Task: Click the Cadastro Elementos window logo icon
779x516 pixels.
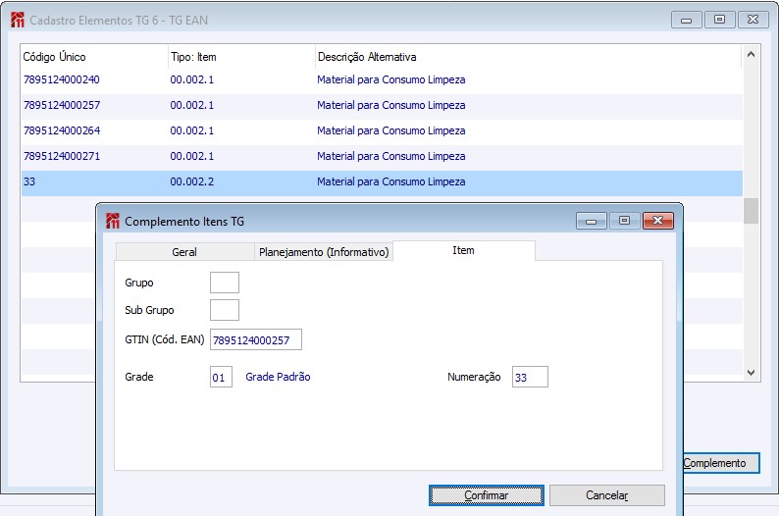Action: (18, 20)
